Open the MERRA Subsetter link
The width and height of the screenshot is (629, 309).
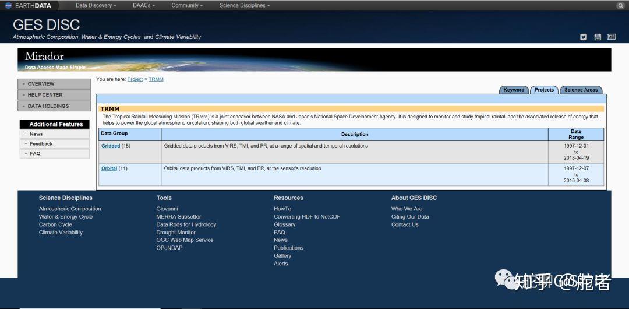[x=179, y=216]
